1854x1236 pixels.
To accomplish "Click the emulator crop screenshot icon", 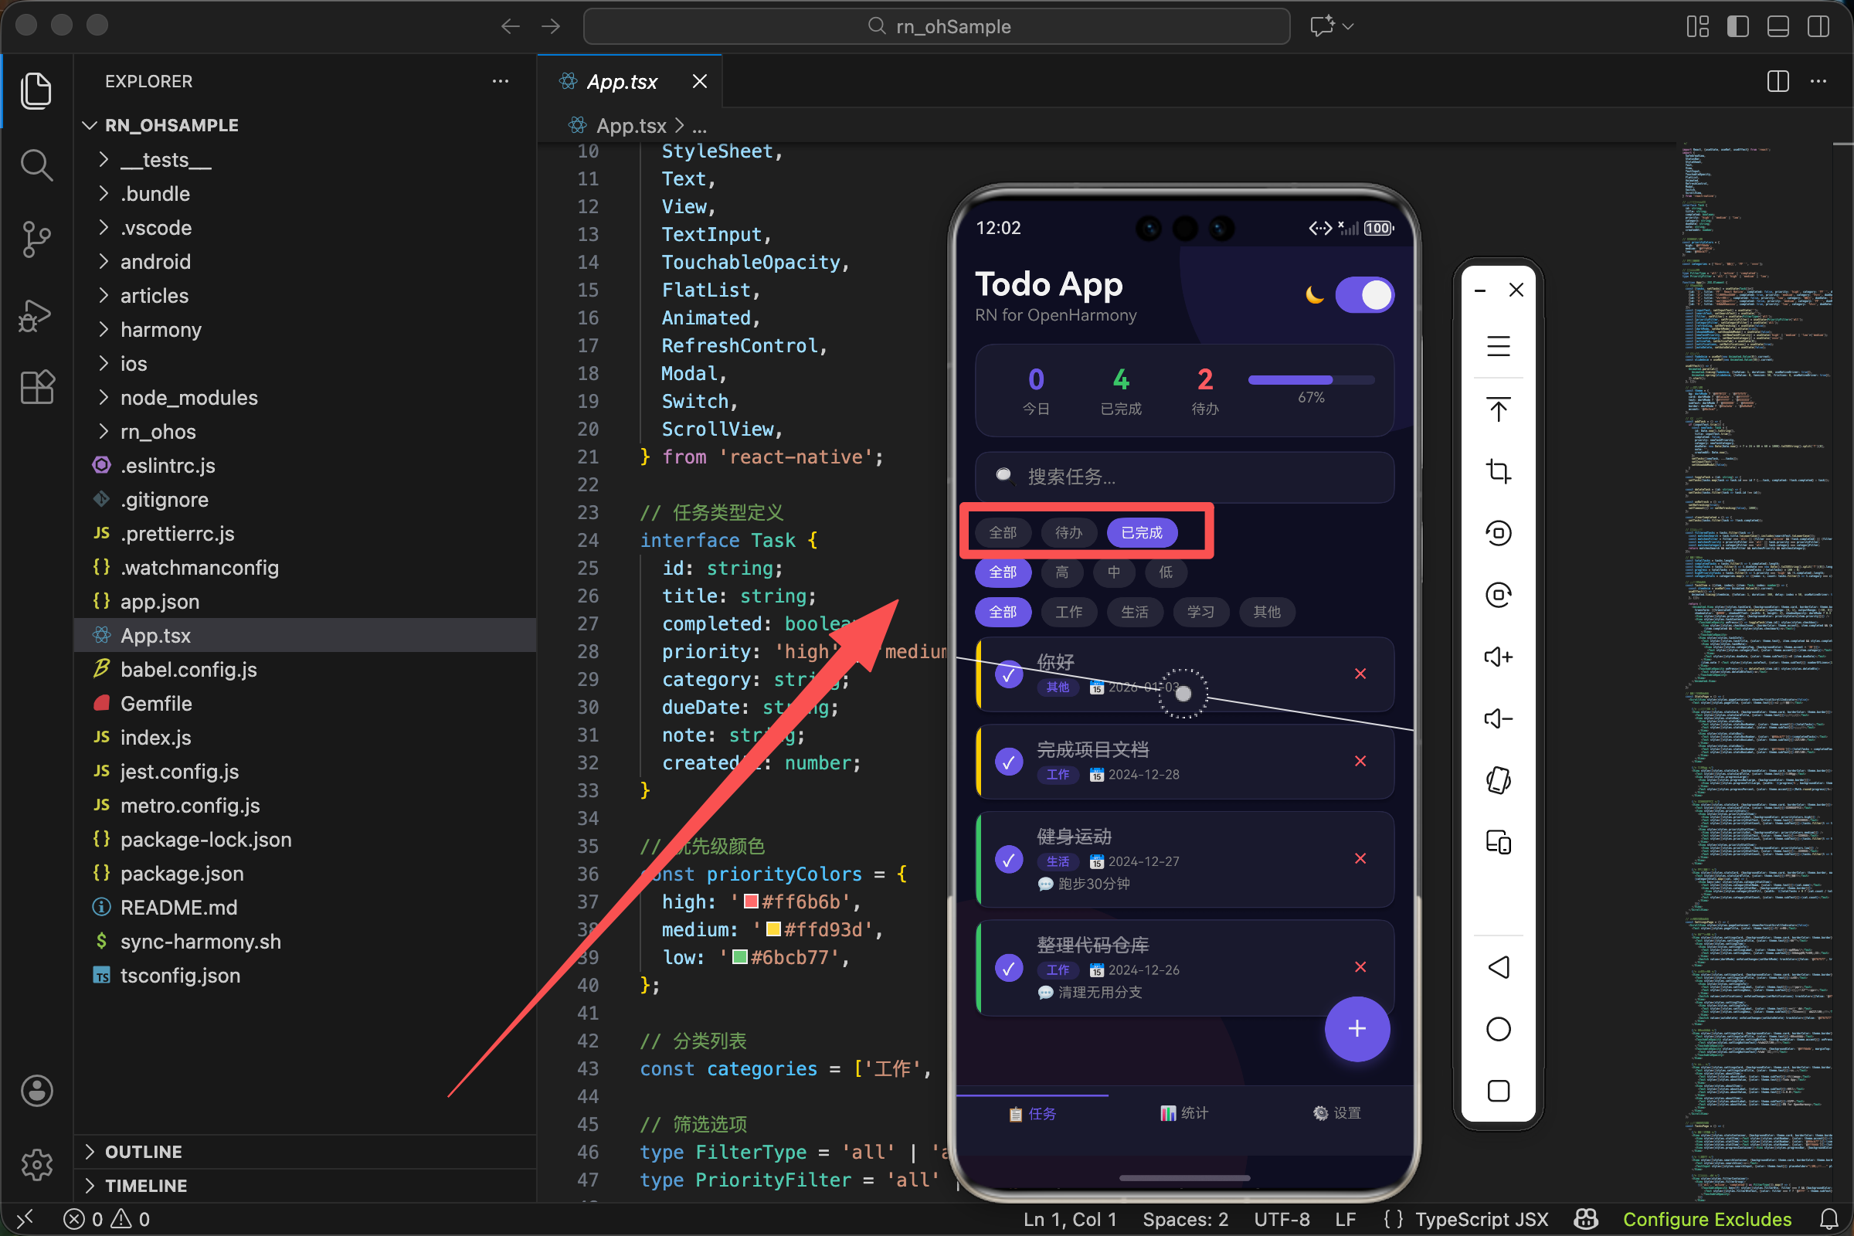I will tap(1498, 471).
